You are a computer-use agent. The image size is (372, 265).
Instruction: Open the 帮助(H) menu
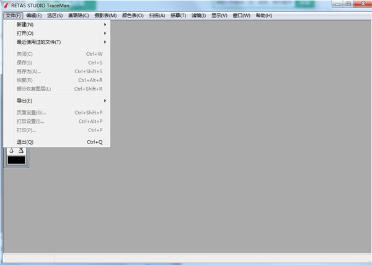click(263, 15)
